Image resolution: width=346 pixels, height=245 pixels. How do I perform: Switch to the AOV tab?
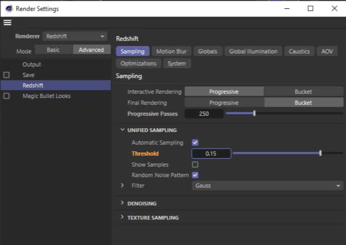point(327,51)
